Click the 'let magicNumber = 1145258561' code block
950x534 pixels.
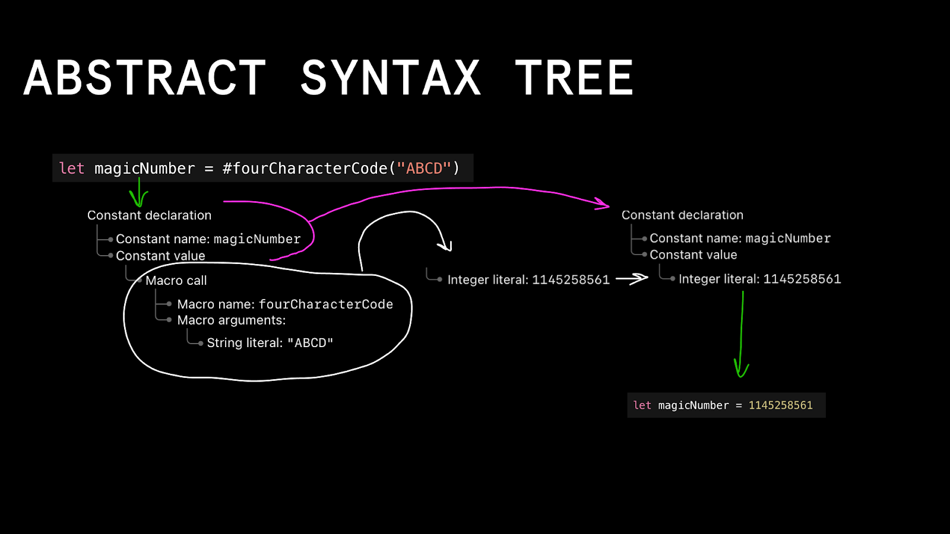tap(726, 405)
